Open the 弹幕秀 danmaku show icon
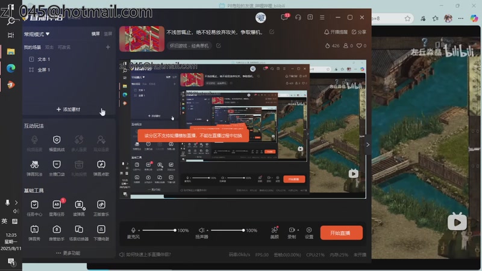Viewport: 482px width, 271px height. click(x=34, y=232)
